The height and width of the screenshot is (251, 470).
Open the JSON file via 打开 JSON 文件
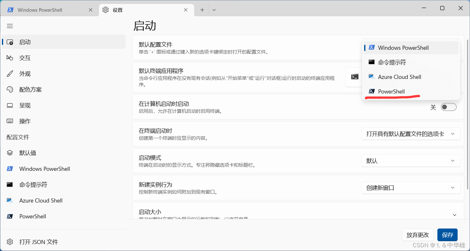tap(63, 242)
